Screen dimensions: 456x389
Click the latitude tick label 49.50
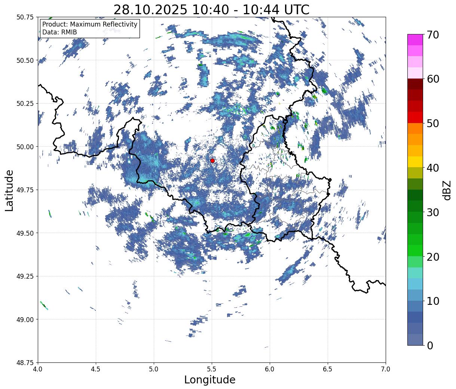coord(25,233)
